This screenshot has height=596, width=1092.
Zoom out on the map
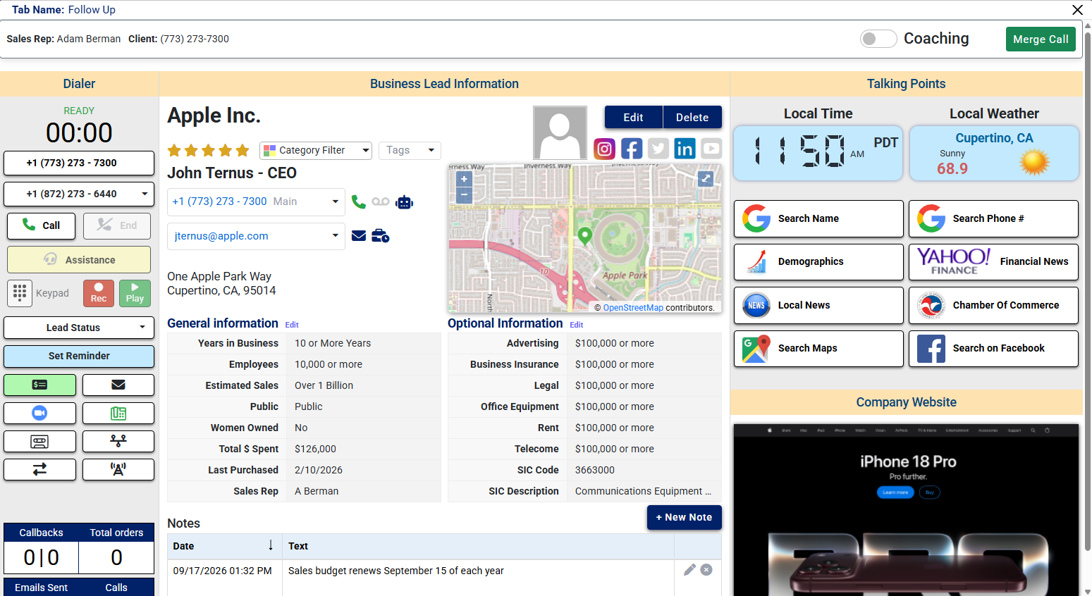pyautogui.click(x=464, y=195)
